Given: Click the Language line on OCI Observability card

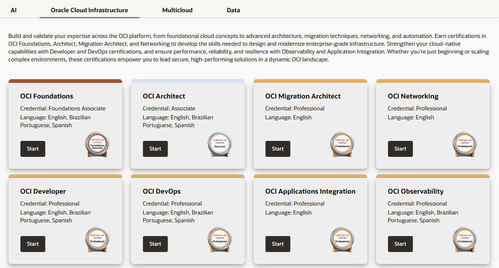Looking at the screenshot, I should 423,216.
